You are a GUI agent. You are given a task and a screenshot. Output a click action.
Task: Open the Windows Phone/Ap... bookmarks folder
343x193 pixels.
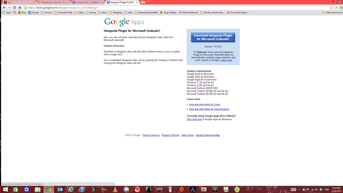tap(212, 12)
